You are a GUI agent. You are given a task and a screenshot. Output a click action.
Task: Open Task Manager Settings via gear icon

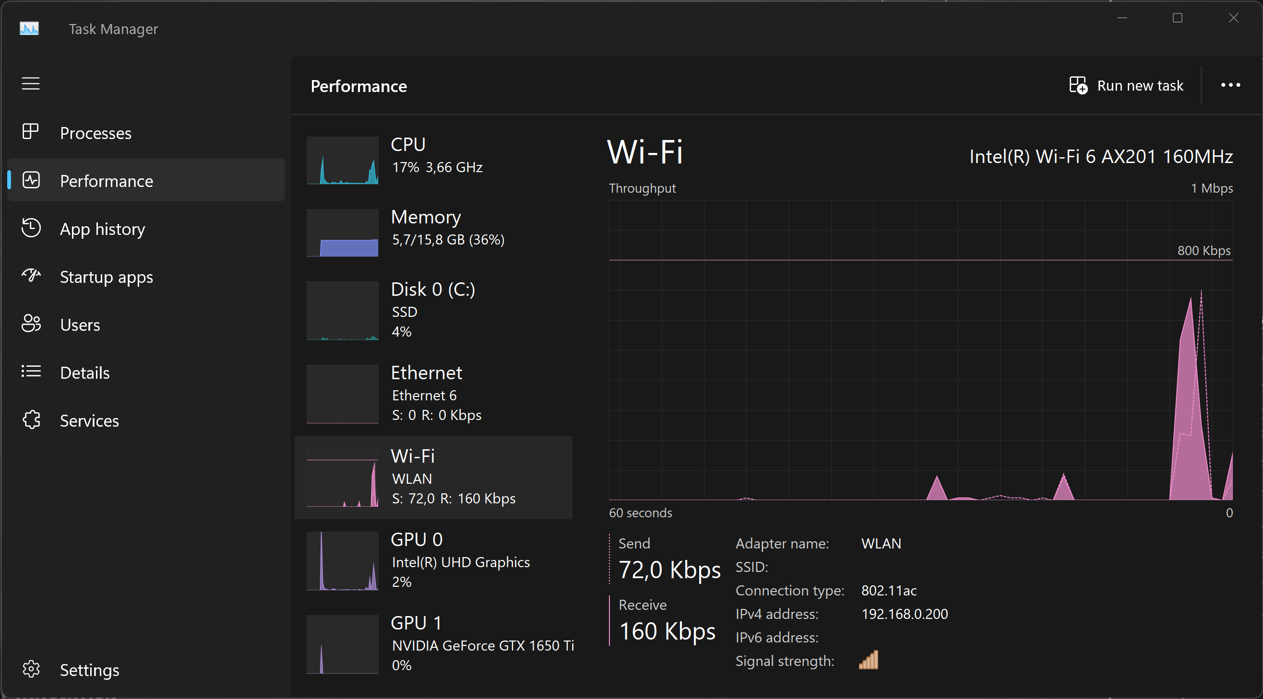pyautogui.click(x=30, y=669)
